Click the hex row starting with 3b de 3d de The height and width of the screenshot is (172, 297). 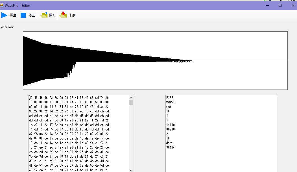pos(69,156)
